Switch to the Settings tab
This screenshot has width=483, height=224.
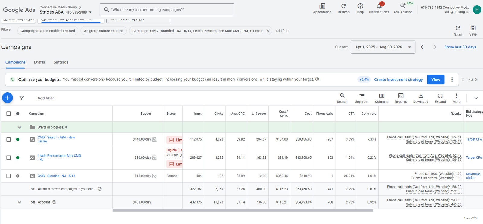[x=61, y=62]
